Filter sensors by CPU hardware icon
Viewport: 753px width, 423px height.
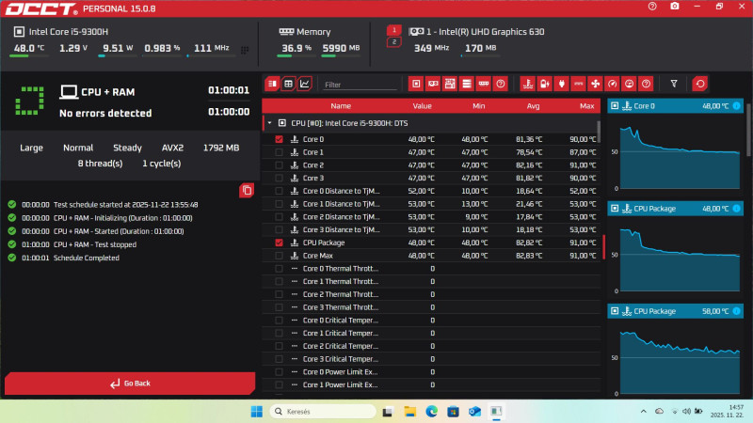(416, 84)
